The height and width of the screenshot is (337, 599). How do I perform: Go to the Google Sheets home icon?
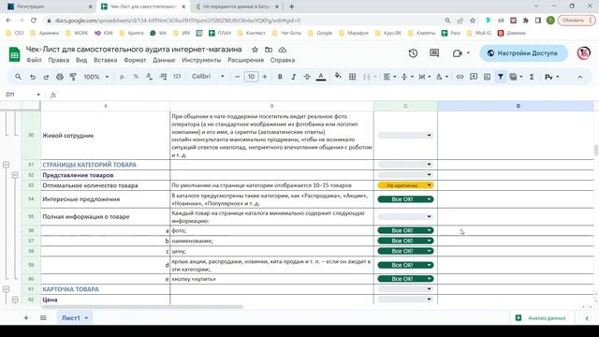pos(15,54)
